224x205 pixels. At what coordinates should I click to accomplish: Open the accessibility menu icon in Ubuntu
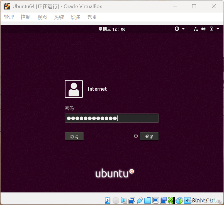tap(177, 29)
